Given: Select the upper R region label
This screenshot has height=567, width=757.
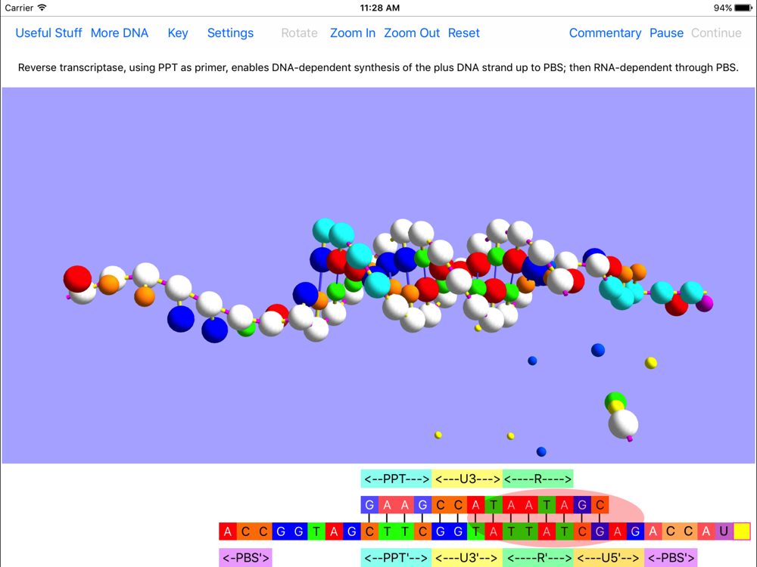Looking at the screenshot, I should [x=537, y=479].
